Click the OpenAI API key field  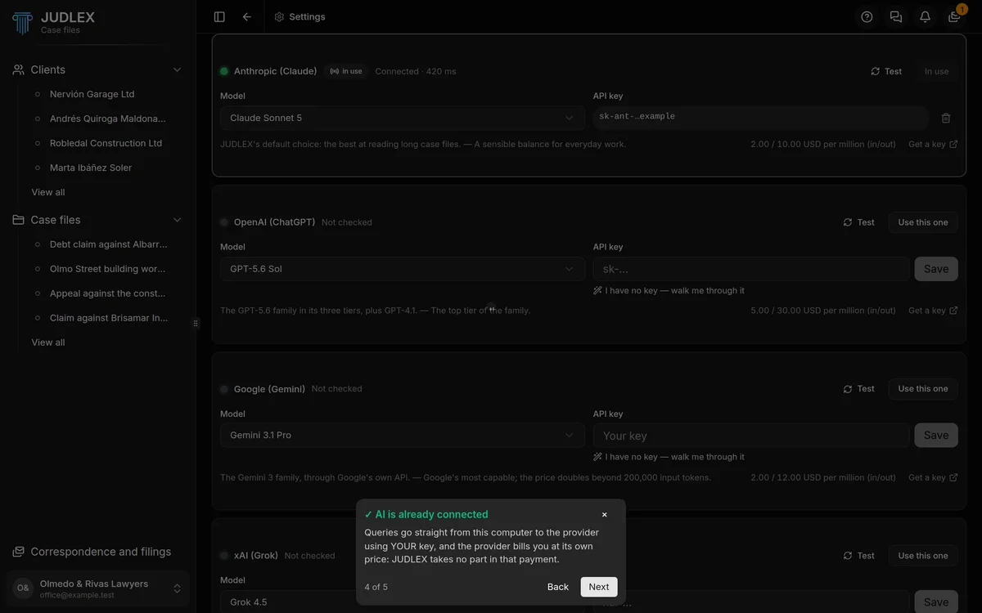751,269
